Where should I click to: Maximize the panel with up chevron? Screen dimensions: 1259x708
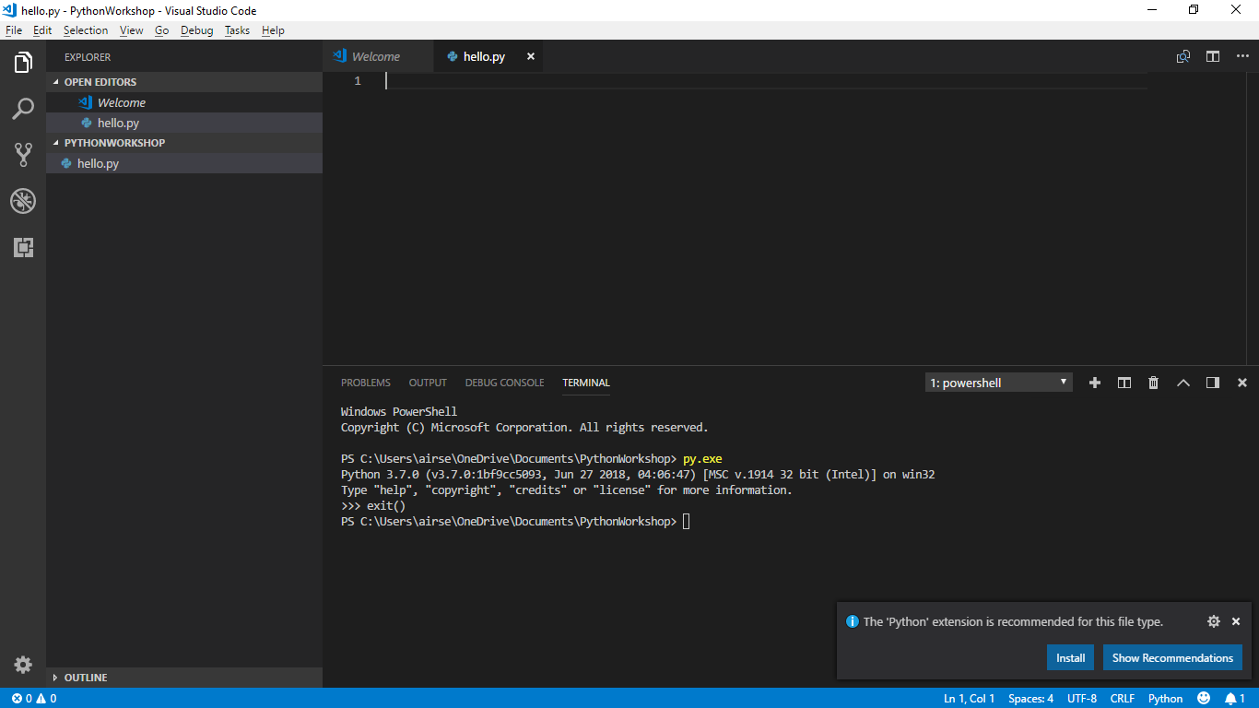coord(1183,383)
